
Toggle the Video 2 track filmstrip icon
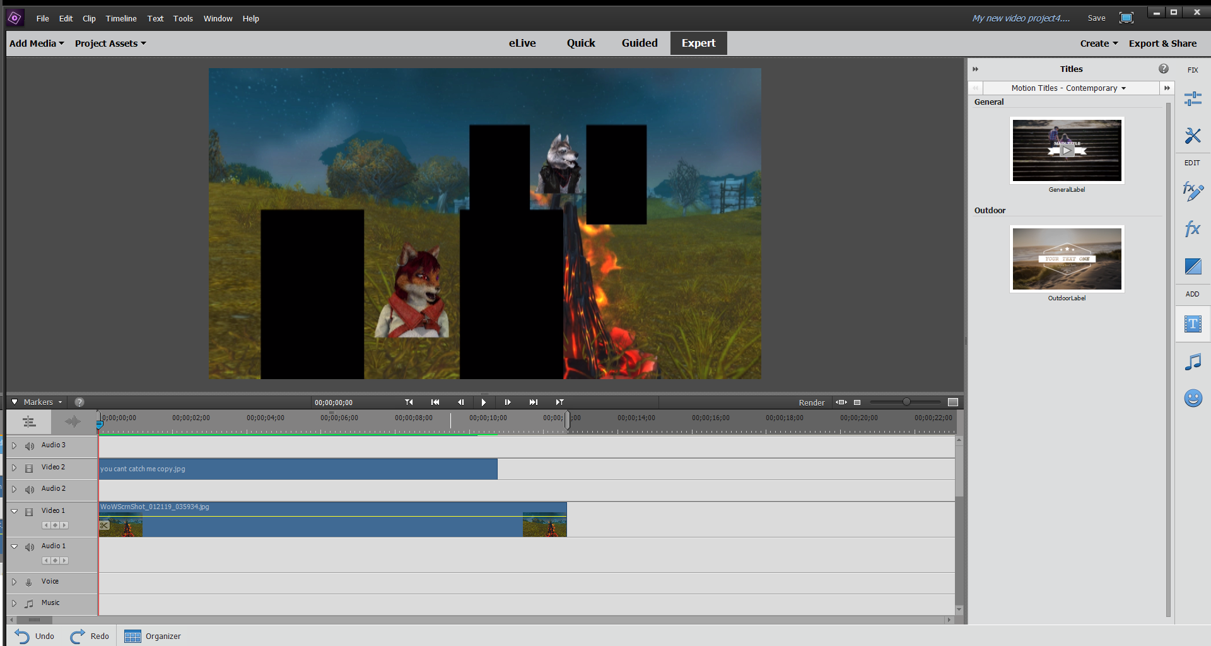point(29,468)
